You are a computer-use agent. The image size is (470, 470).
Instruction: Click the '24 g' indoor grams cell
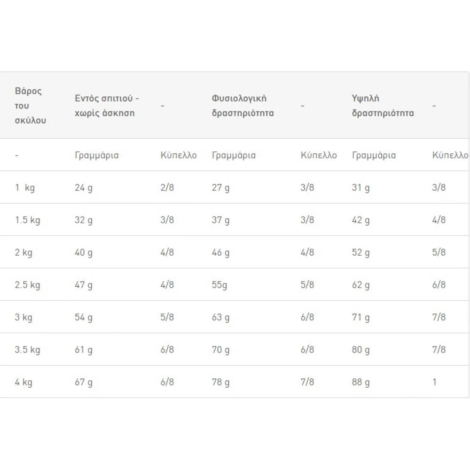click(x=84, y=188)
